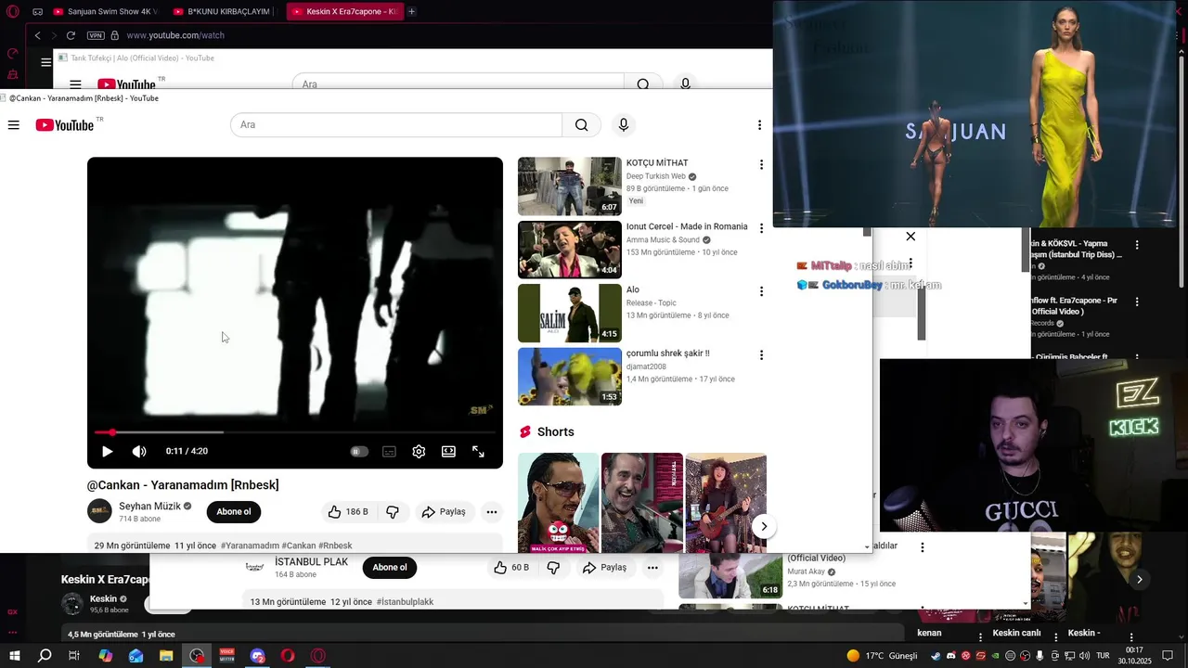
Task: Open Windows taskbar search
Action: pos(45,656)
